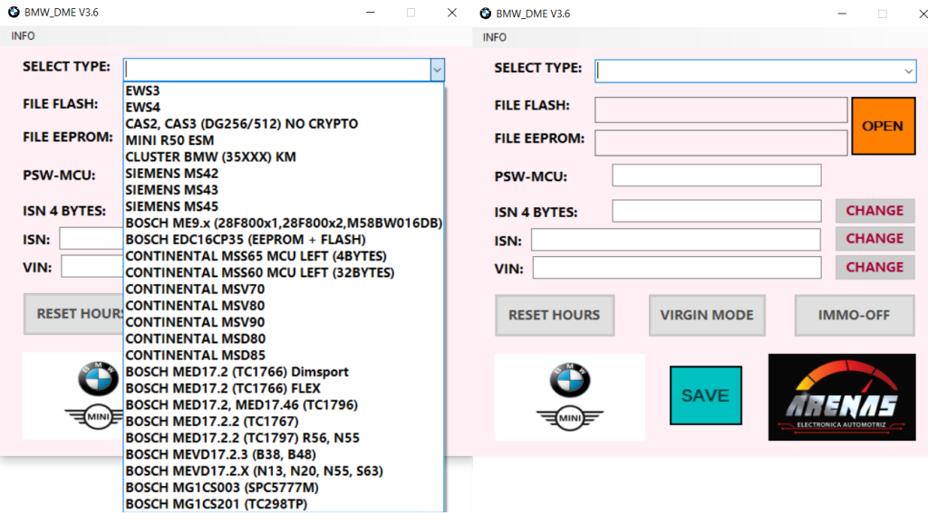Click BMW MINI logo in right window
The width and height of the screenshot is (928, 513).
coord(570,397)
